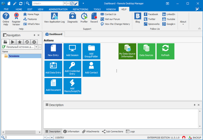The width and height of the screenshot is (203, 140).
Task: Open the quick access toolbar customize arrow
Action: coord(83,3)
